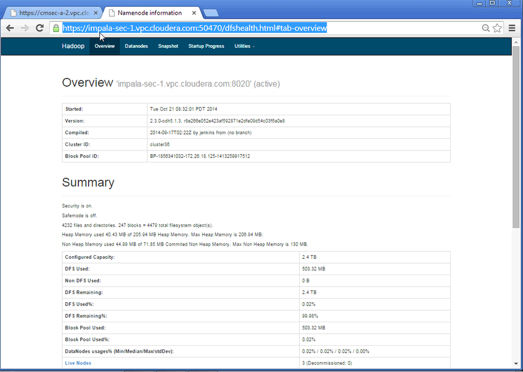Screen dimensions: 523x372
Task: Go back with browser back arrow
Action: pos(10,28)
